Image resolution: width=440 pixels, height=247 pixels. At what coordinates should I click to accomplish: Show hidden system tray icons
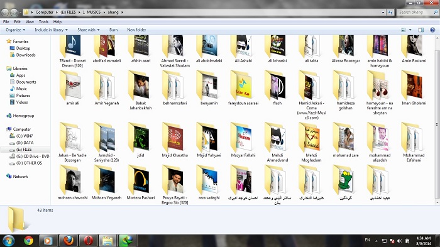pos(377,241)
